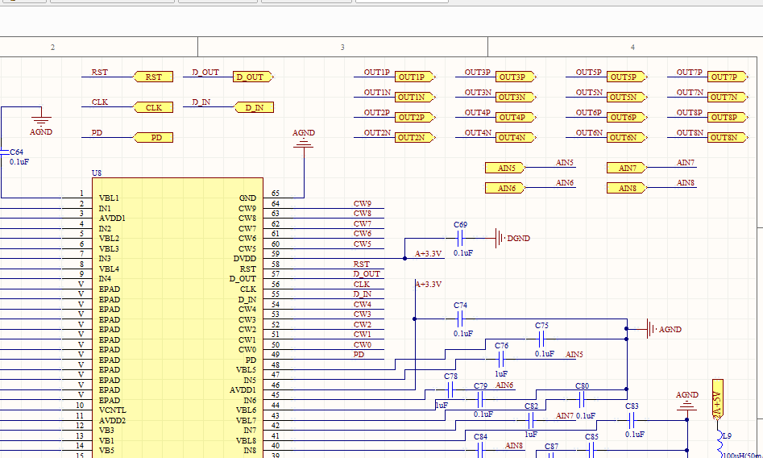This screenshot has height=458, width=763.
Task: Select the PD port symbol
Action: tap(153, 138)
